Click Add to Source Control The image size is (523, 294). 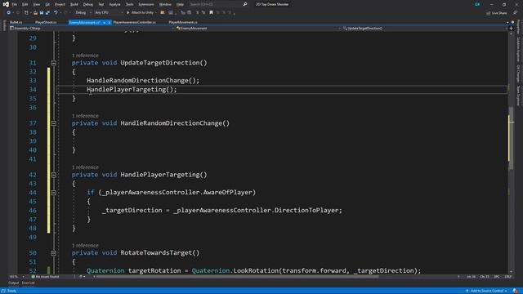487,291
